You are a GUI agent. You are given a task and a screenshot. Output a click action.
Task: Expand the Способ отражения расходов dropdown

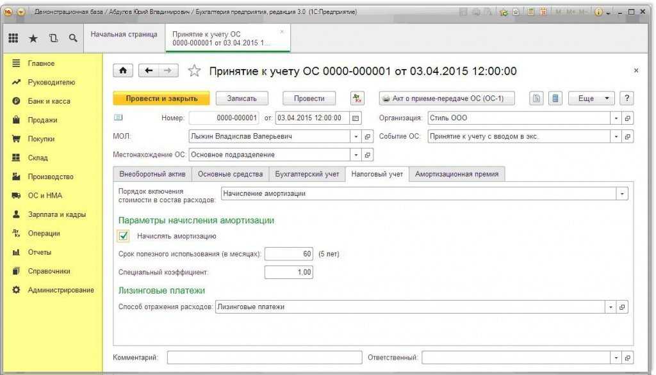click(x=611, y=307)
